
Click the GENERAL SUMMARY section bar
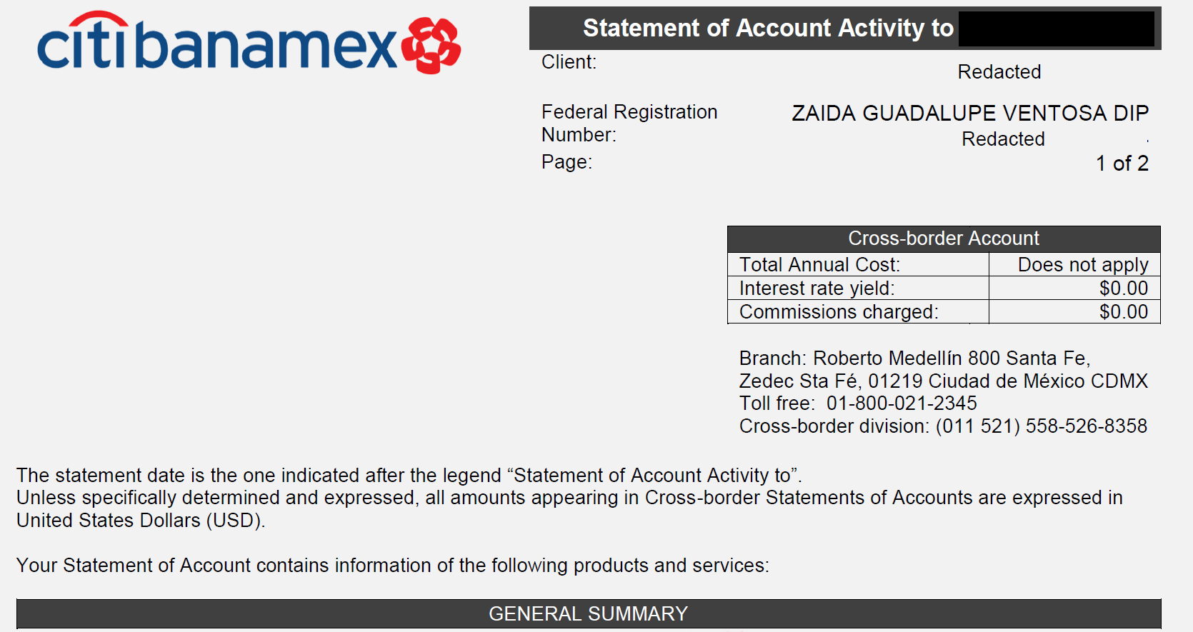[589, 613]
